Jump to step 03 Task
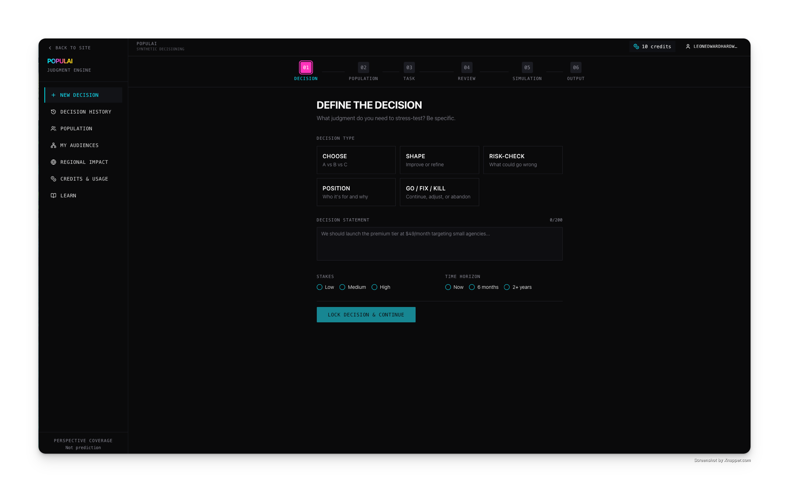This screenshot has width=789, height=501. 409,71
